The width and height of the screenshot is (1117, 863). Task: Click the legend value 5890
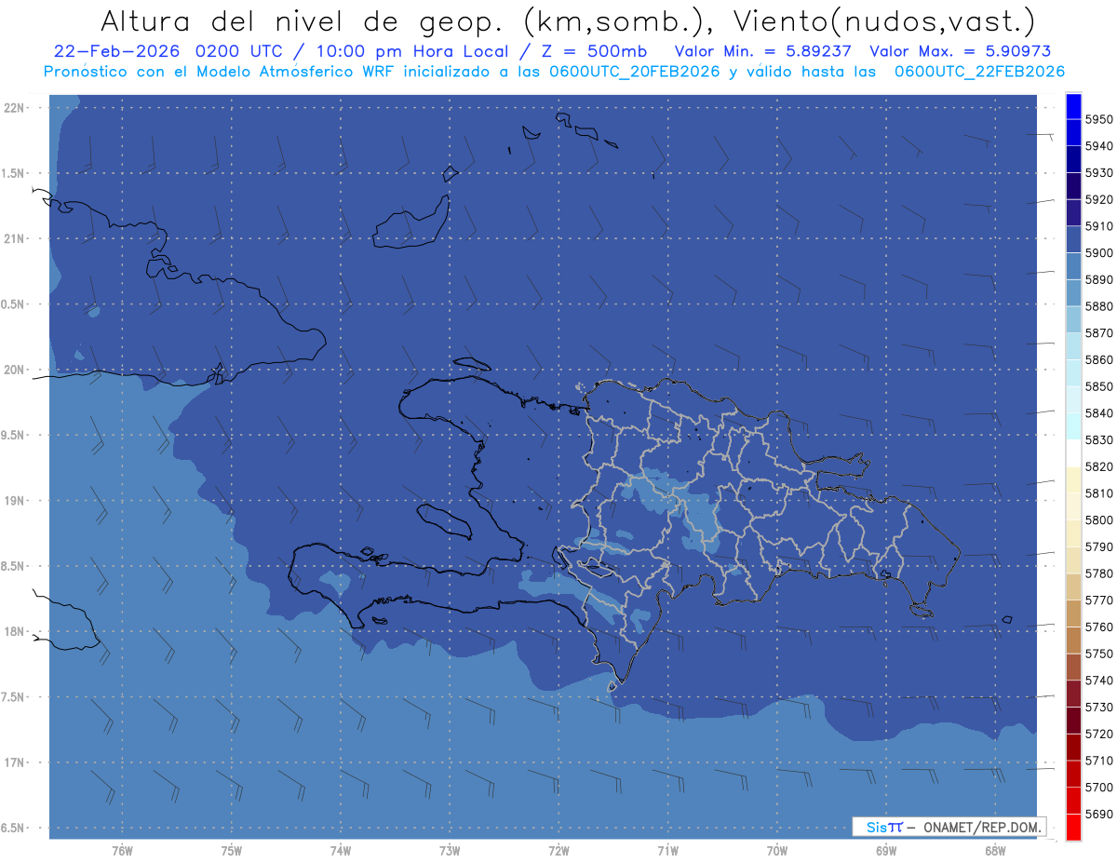click(1099, 279)
